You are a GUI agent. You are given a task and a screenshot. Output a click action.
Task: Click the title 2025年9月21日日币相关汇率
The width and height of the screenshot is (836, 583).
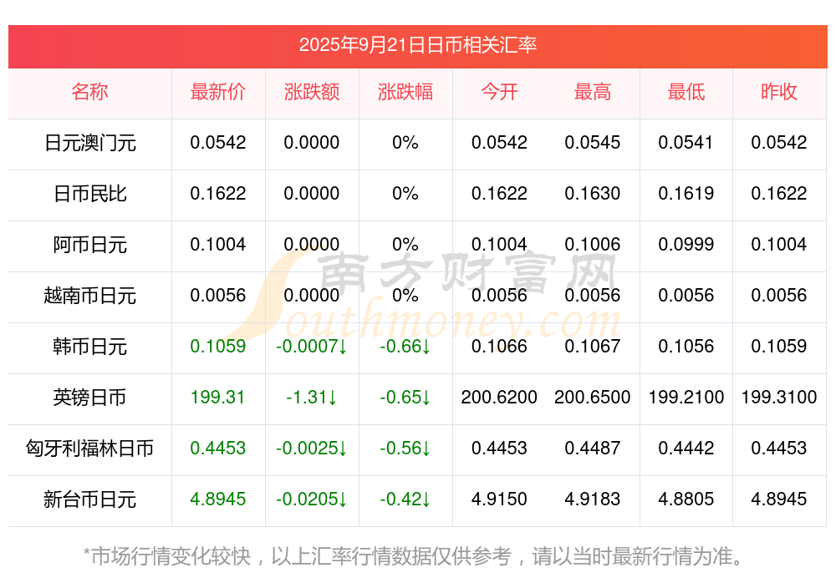tap(417, 45)
